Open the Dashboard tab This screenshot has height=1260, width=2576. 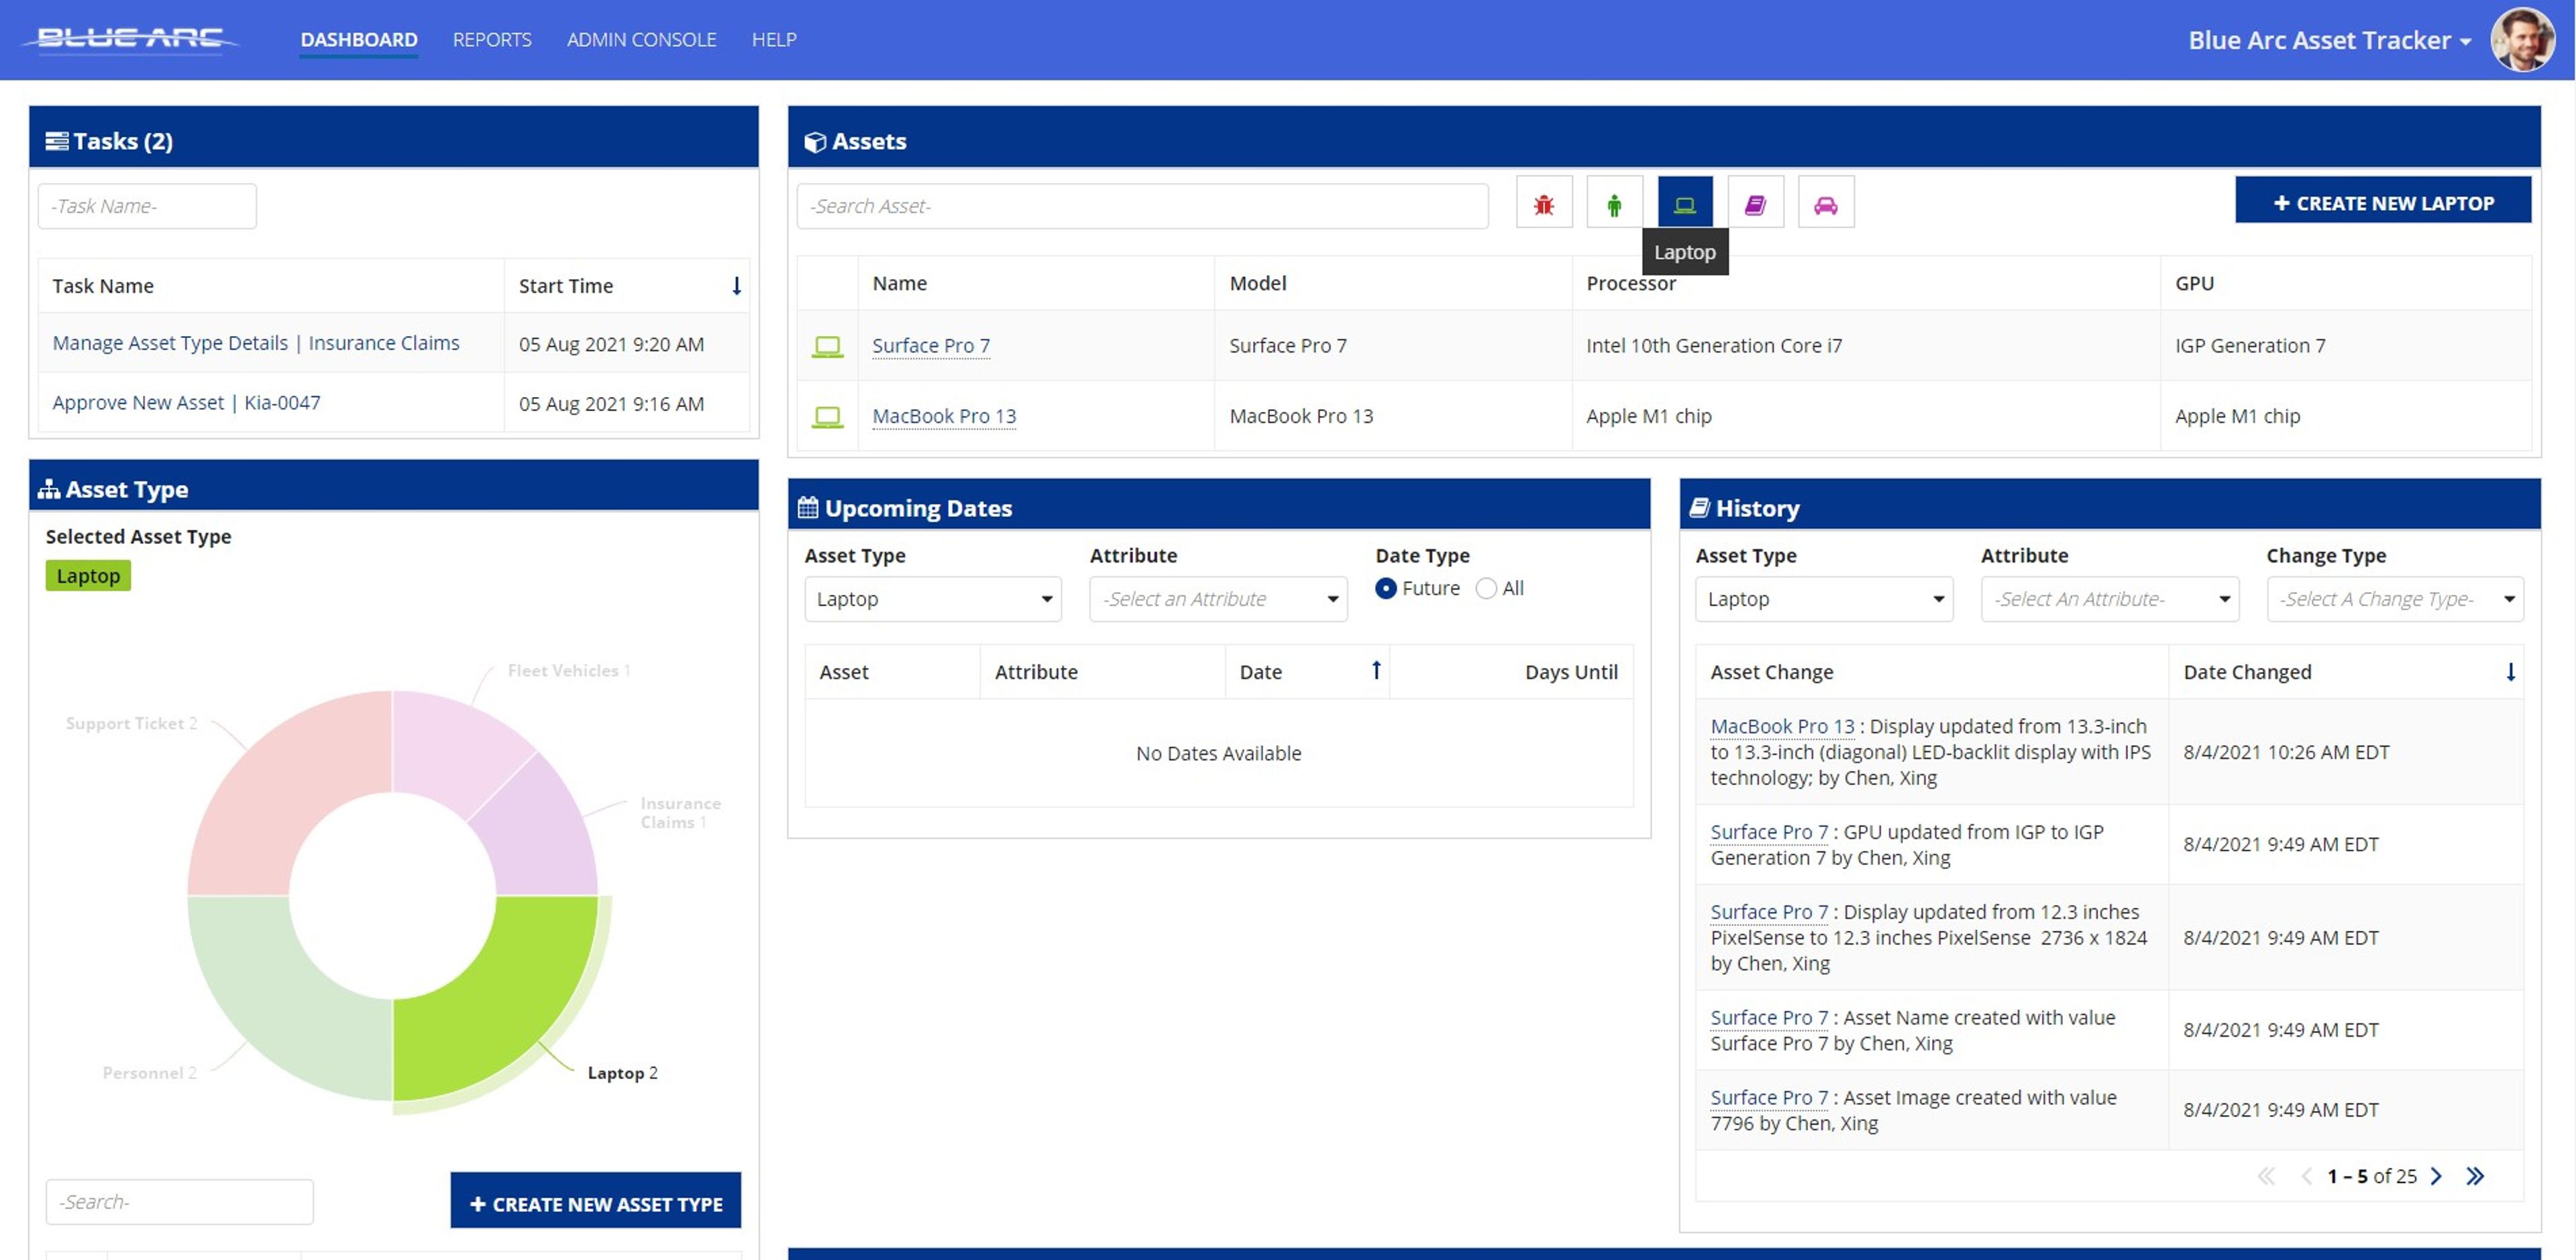[x=359, y=40]
